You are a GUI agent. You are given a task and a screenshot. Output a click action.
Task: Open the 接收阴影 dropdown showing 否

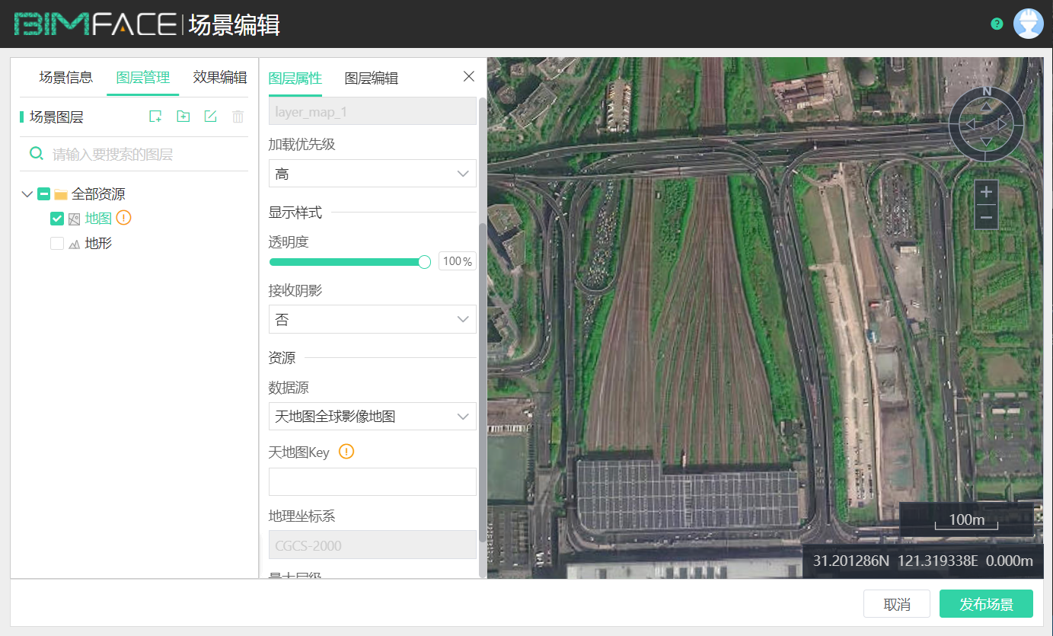pyautogui.click(x=372, y=319)
